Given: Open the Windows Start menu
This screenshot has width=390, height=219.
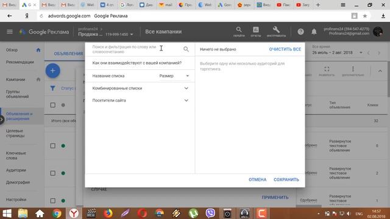Looking at the screenshot, I should 7,214.
